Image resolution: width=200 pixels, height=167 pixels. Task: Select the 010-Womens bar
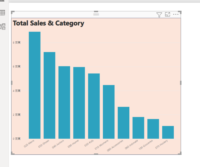point(109,112)
